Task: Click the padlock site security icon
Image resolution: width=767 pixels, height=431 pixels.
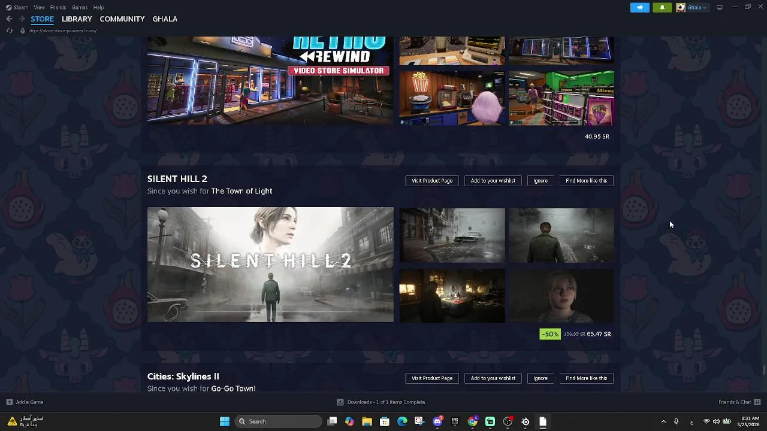Action: 22,31
